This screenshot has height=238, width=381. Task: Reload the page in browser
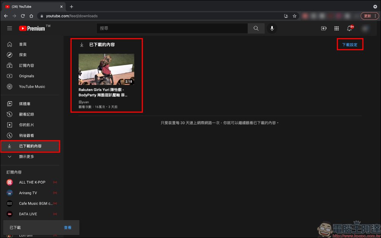pos(23,16)
